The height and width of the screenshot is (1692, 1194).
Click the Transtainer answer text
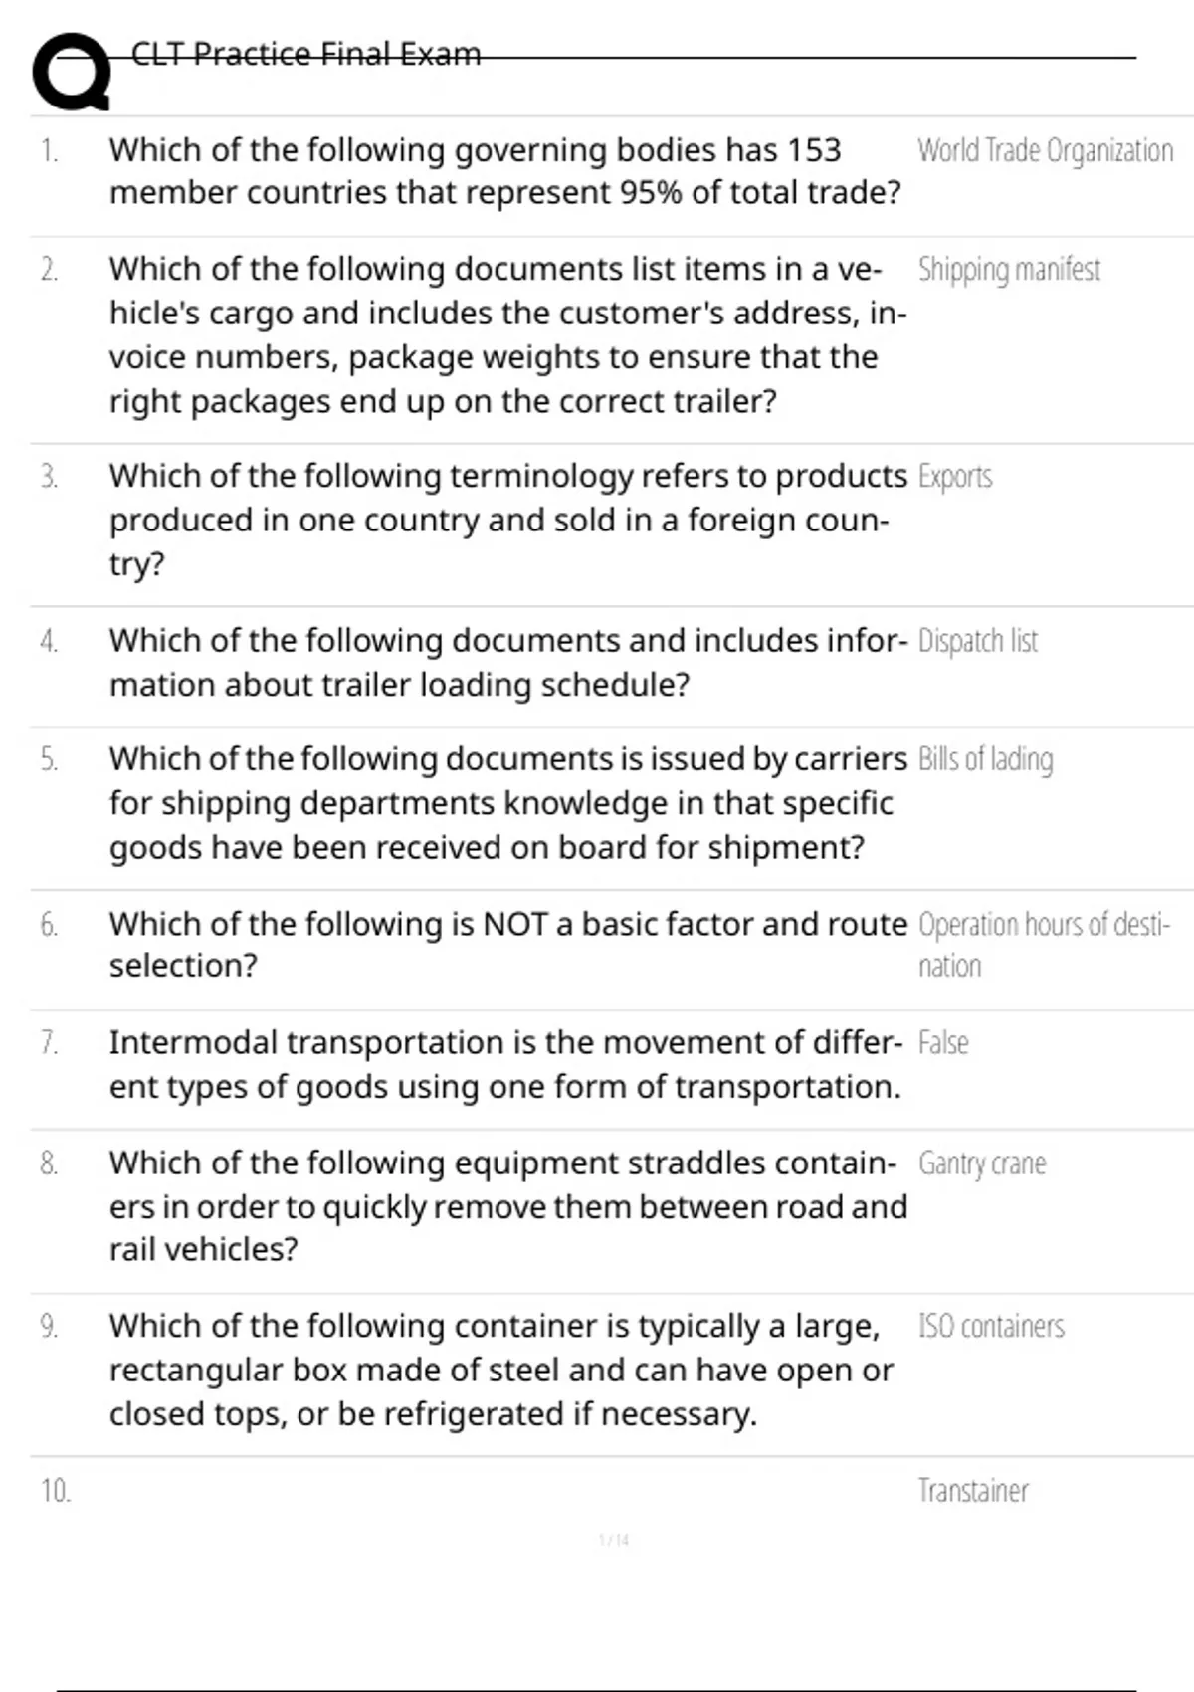(973, 1491)
